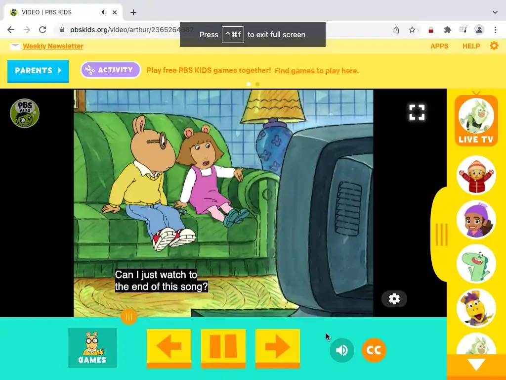Go forward in browser
This screenshot has height=380, width=506.
pyautogui.click(x=27, y=30)
